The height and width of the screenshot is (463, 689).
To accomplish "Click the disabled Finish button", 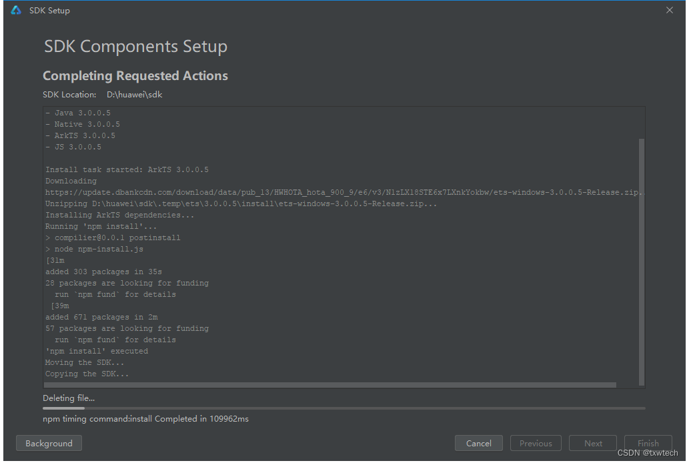I will 648,443.
